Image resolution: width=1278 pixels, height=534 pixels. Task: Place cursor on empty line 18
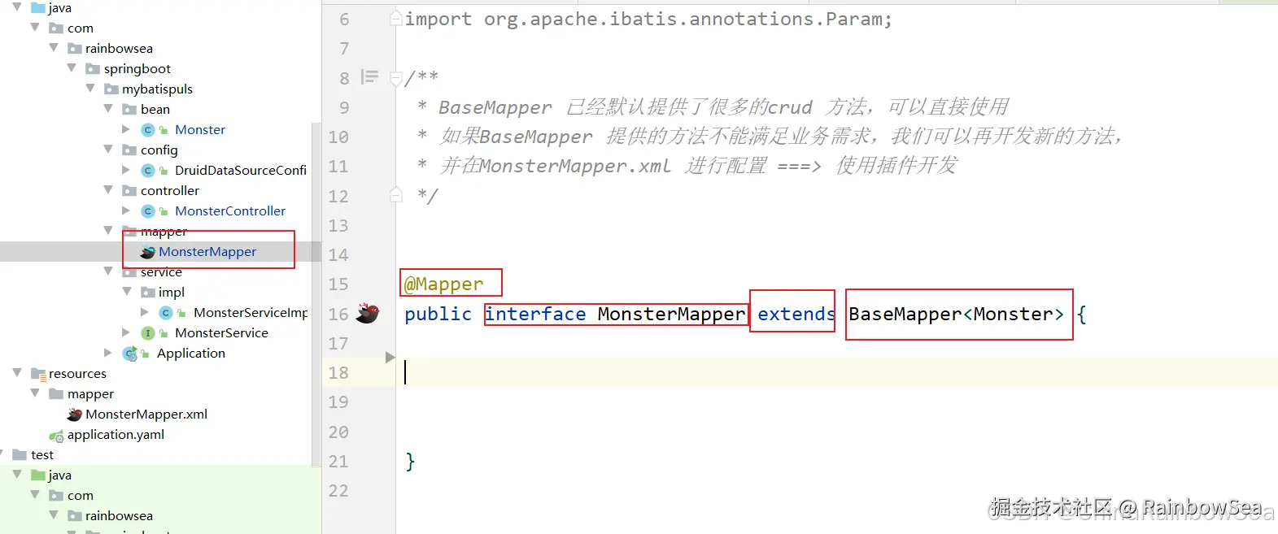(x=836, y=372)
